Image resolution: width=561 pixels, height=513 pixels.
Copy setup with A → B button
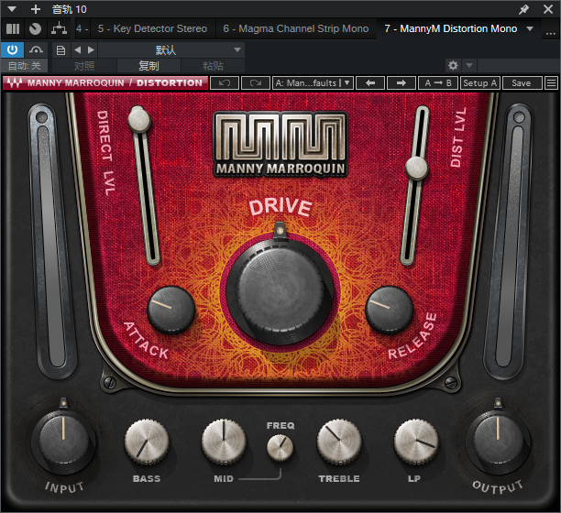pyautogui.click(x=438, y=83)
